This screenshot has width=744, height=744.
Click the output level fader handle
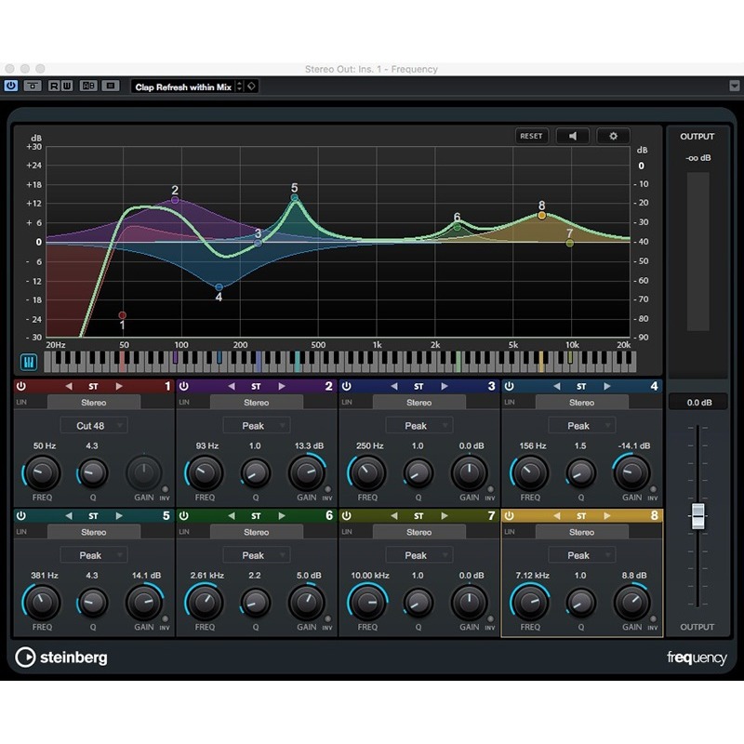(697, 516)
